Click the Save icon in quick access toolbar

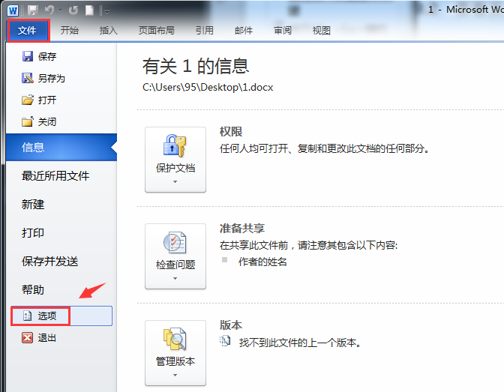point(33,10)
